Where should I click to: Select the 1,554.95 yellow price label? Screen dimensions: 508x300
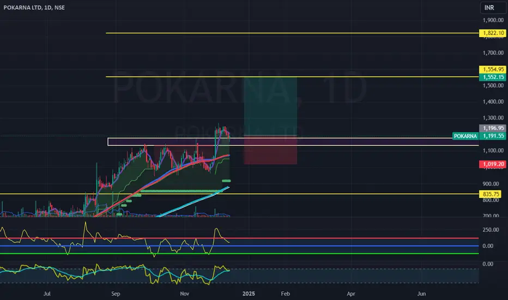coord(493,69)
